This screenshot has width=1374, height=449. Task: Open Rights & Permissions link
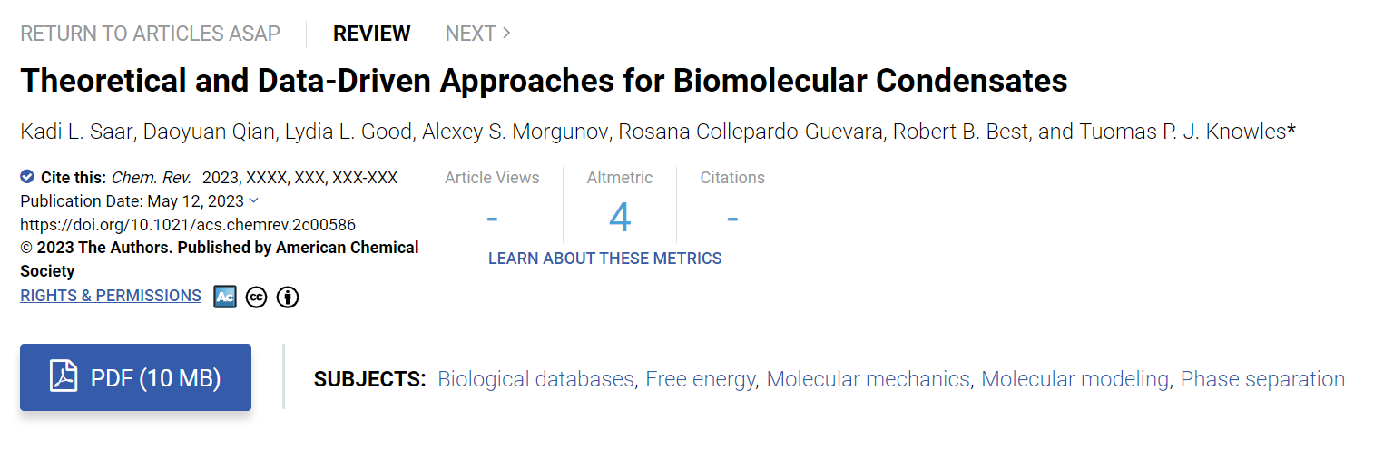click(111, 296)
